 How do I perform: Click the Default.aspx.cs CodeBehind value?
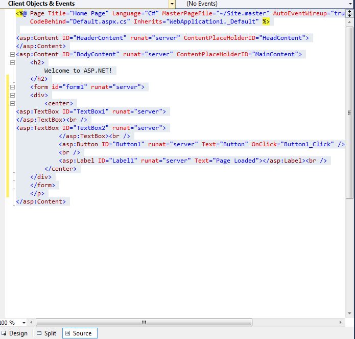[100, 21]
